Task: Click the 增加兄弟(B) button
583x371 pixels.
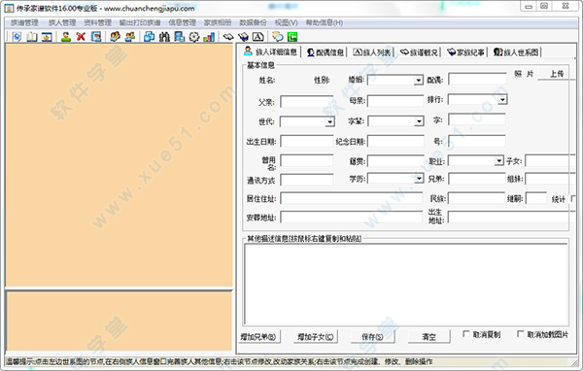Action: [x=258, y=337]
